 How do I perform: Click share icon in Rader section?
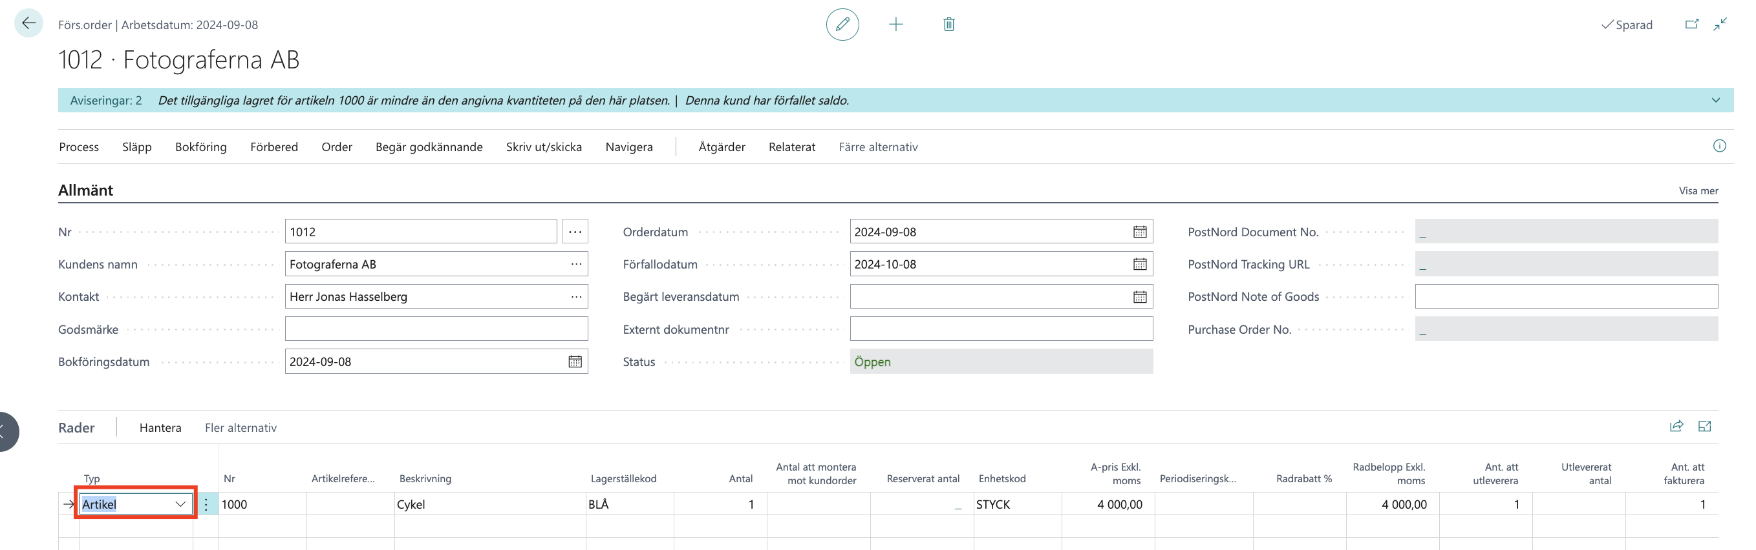tap(1676, 427)
